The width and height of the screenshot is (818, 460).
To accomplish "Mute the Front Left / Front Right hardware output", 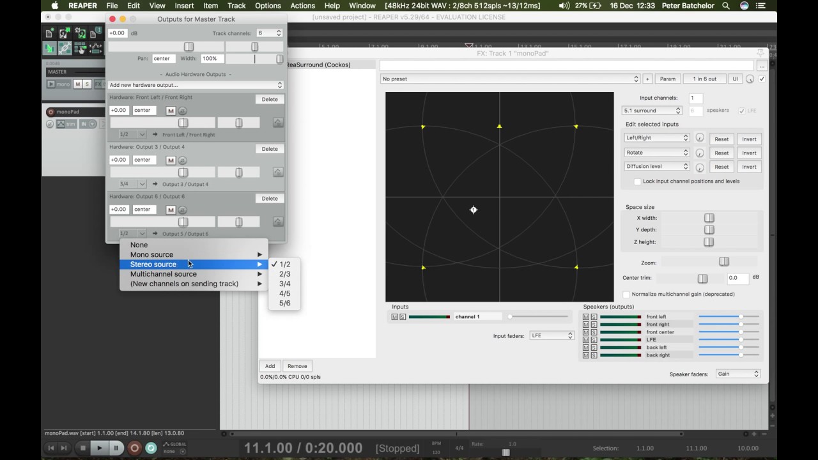I will [171, 111].
